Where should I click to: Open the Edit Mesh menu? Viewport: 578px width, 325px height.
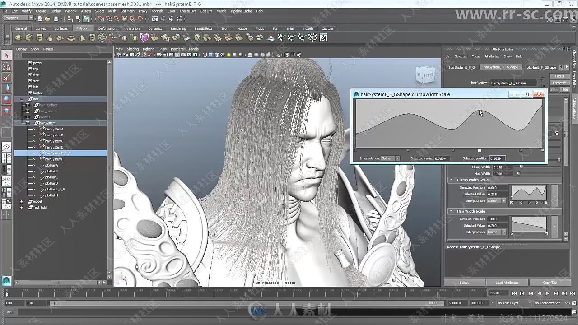(x=127, y=11)
